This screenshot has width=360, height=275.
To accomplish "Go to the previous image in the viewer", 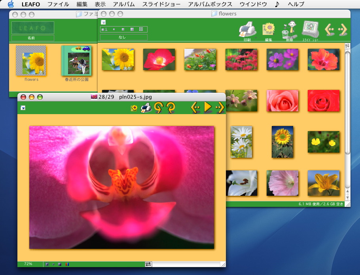I will pyautogui.click(x=196, y=107).
